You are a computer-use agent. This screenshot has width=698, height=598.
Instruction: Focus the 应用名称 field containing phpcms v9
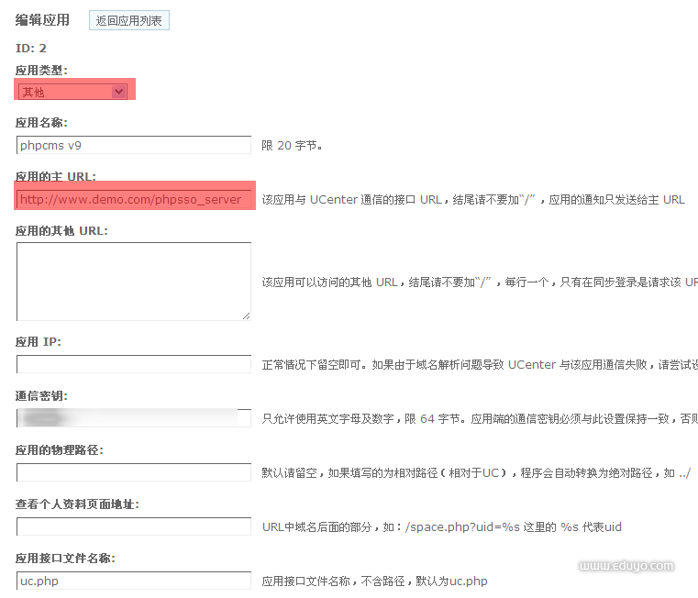133,145
